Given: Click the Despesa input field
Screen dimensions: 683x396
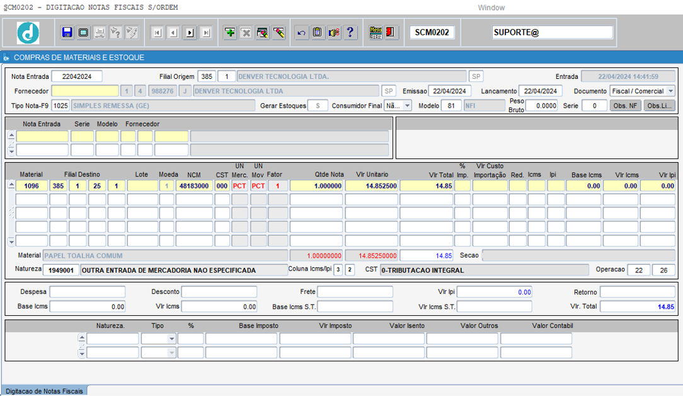Looking at the screenshot, I should tap(88, 292).
